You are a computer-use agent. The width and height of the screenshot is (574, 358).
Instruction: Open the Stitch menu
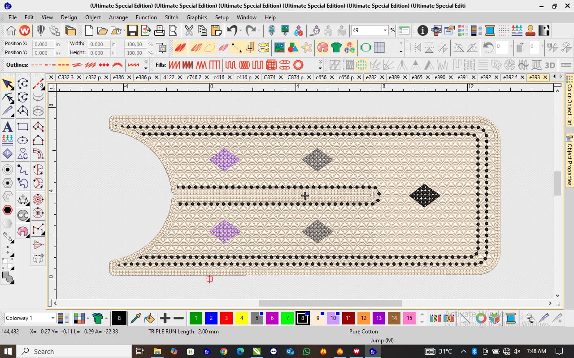click(172, 17)
